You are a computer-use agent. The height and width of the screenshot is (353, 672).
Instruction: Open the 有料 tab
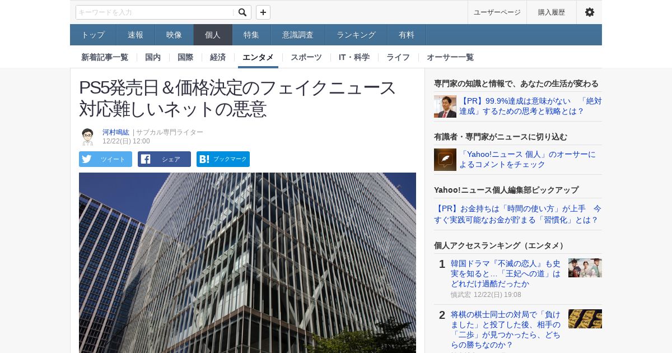point(407,35)
